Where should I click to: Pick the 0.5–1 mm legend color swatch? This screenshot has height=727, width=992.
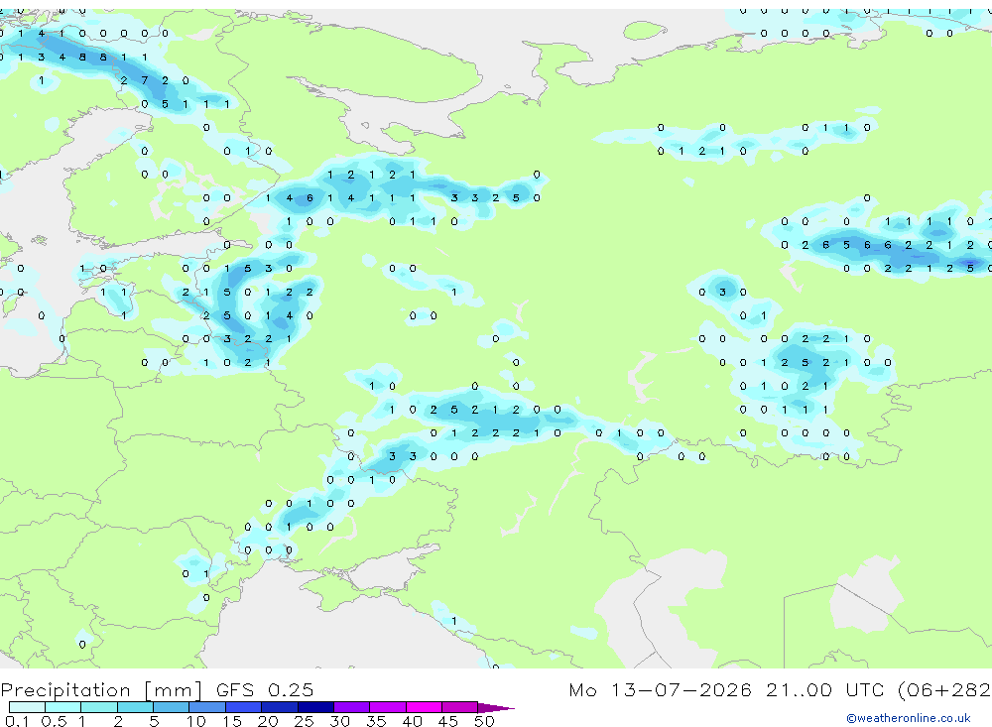63,707
